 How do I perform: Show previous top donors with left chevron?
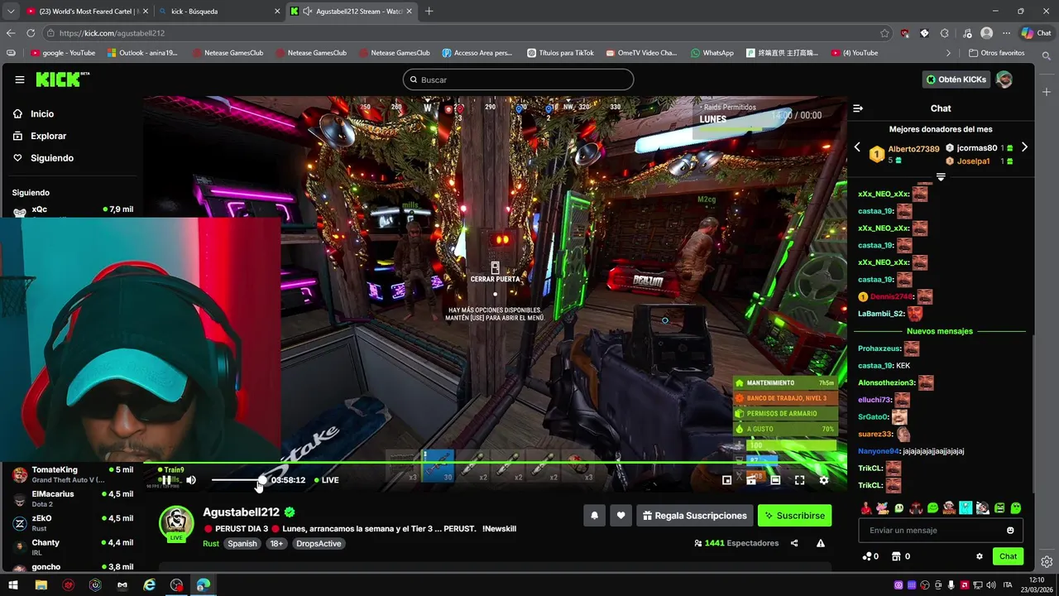(x=857, y=147)
